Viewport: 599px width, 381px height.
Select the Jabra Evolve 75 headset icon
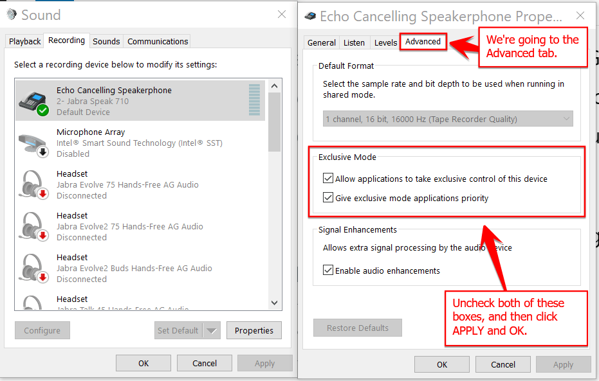(x=32, y=184)
